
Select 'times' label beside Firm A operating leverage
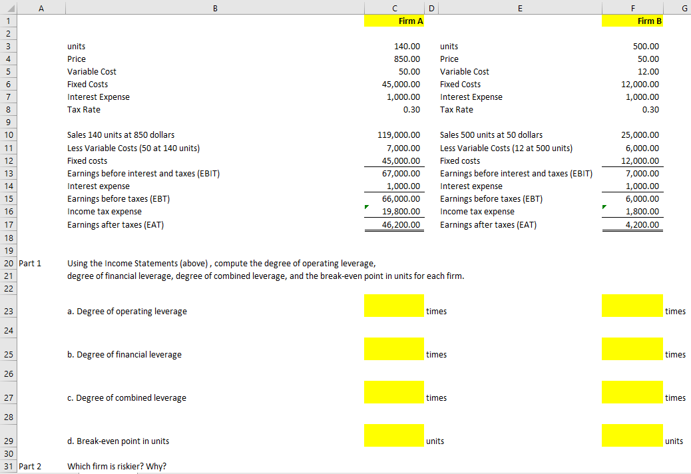(x=436, y=312)
